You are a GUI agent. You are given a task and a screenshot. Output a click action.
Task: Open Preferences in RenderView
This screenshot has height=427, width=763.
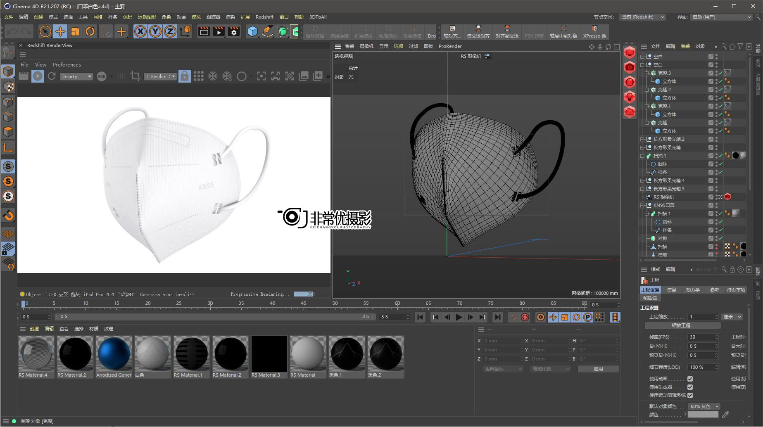[67, 65]
